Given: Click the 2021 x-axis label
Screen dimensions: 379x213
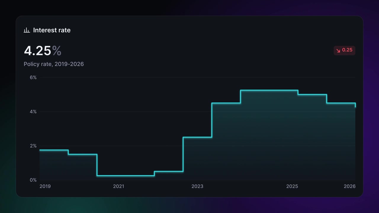Looking at the screenshot, I should coord(118,186).
